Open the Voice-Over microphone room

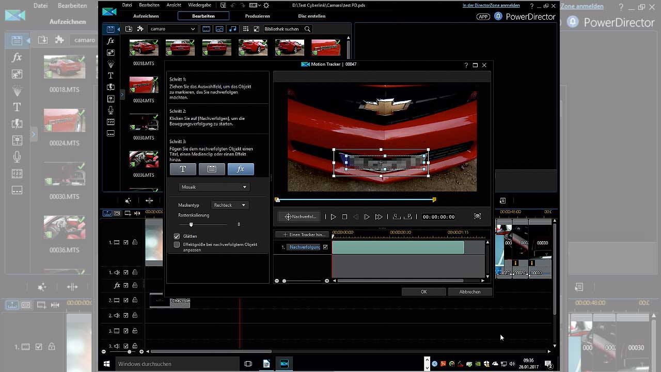click(111, 110)
